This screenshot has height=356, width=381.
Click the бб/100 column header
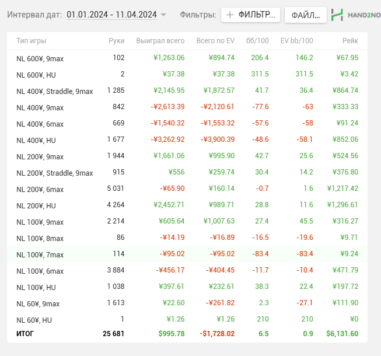[257, 41]
